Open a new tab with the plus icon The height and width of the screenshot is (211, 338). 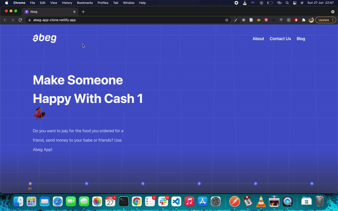pyautogui.click(x=83, y=12)
